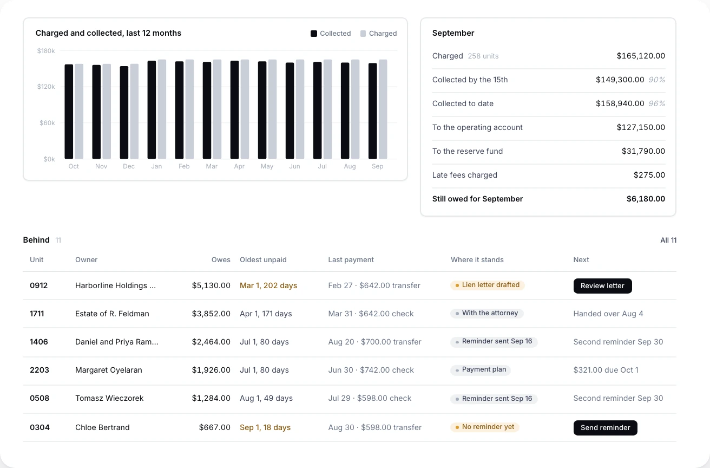The height and width of the screenshot is (468, 710).
Task: Select unit number 0912
Action: (39, 285)
